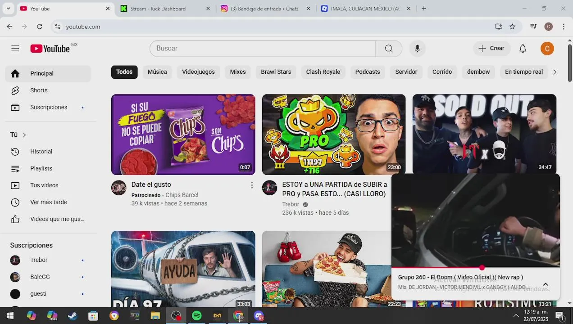Open the Chrome three-dot menu

click(x=564, y=27)
